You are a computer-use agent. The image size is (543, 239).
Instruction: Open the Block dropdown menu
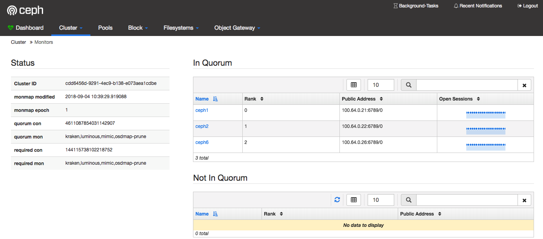[138, 28]
